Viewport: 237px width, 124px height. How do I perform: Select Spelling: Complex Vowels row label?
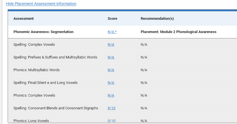pyautogui.click(x=34, y=45)
